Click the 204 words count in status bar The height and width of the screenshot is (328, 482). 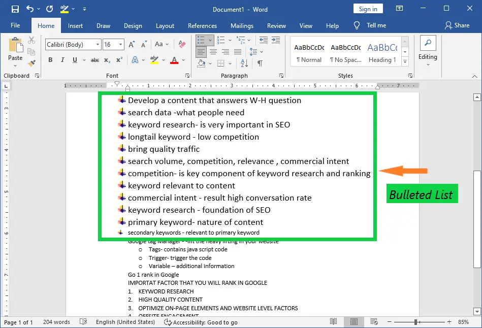pyautogui.click(x=56, y=322)
